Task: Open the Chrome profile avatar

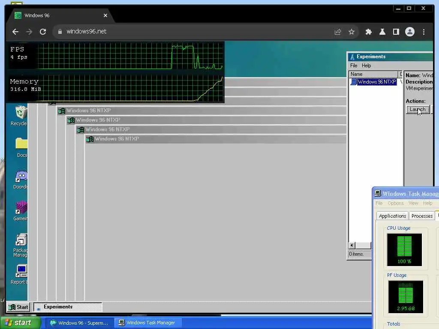Action: 409,32
